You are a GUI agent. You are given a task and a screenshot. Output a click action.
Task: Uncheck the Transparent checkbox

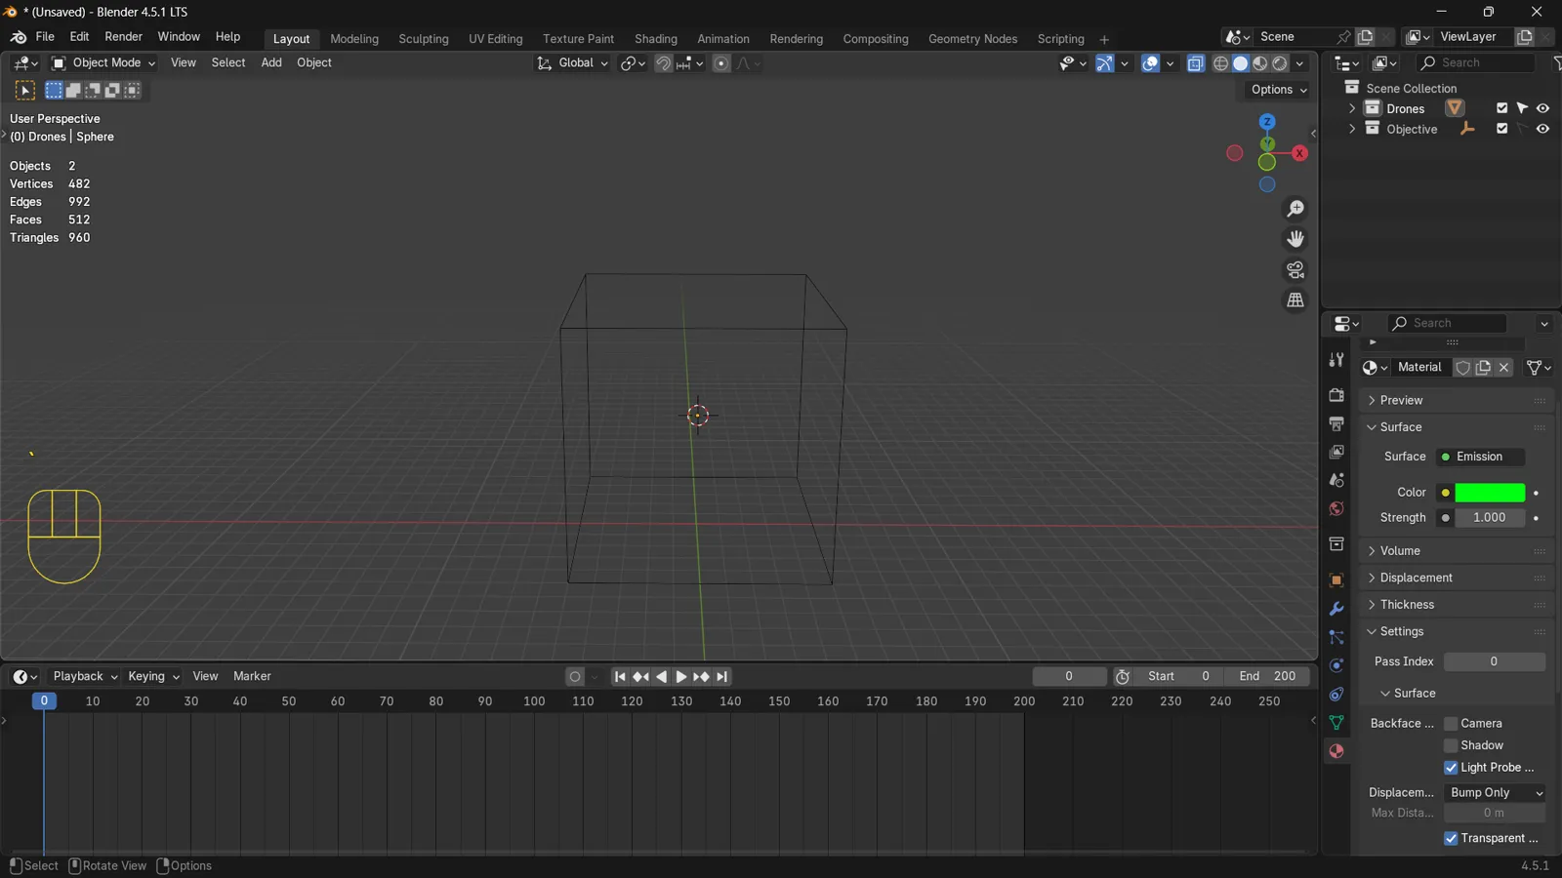(x=1451, y=839)
